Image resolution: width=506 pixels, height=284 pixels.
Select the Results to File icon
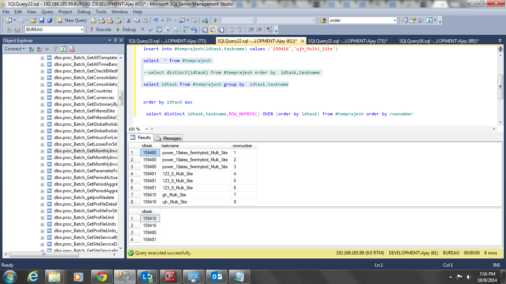tap(221, 29)
